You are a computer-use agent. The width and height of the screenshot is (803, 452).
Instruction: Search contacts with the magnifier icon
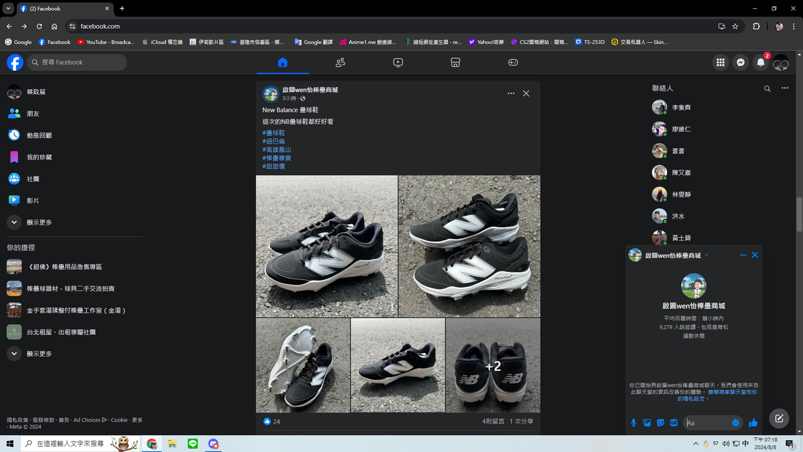(x=767, y=89)
